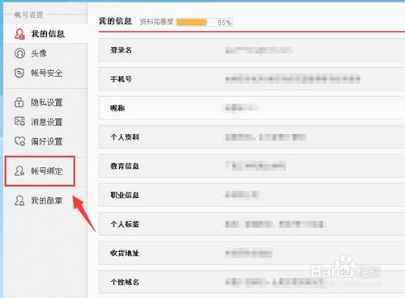Viewport: 405px width, 298px height.
Task: Click the 收货地址 row label
Action: coord(125,253)
